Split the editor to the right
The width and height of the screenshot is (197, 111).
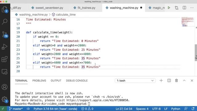184,8
